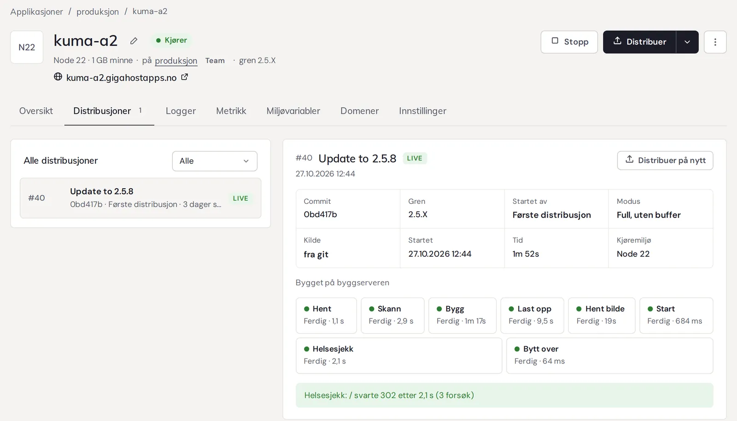The width and height of the screenshot is (737, 421).
Task: Click the Bytt over step card
Action: tap(610, 356)
